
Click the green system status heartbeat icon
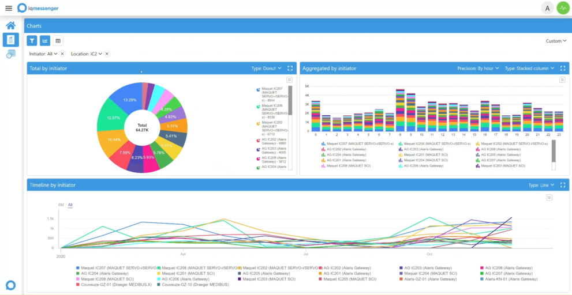pos(563,8)
